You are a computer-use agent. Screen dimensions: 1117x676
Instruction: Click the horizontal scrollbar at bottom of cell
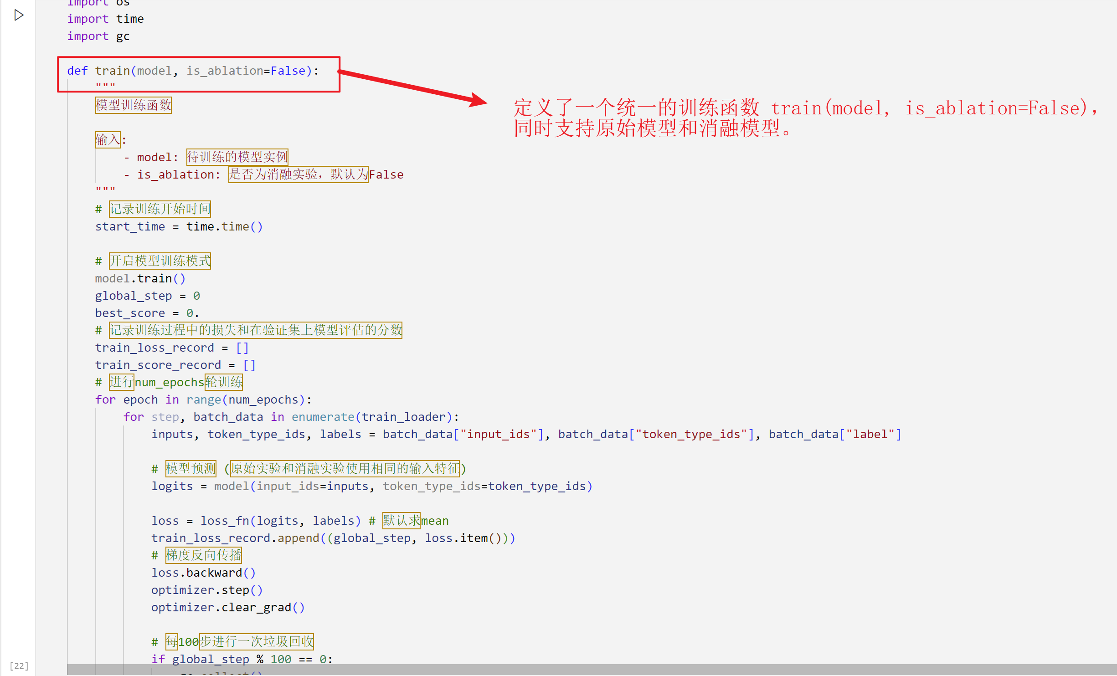[x=592, y=670]
